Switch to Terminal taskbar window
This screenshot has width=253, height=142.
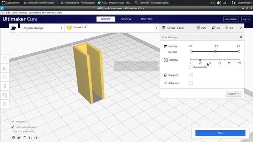pos(152,3)
